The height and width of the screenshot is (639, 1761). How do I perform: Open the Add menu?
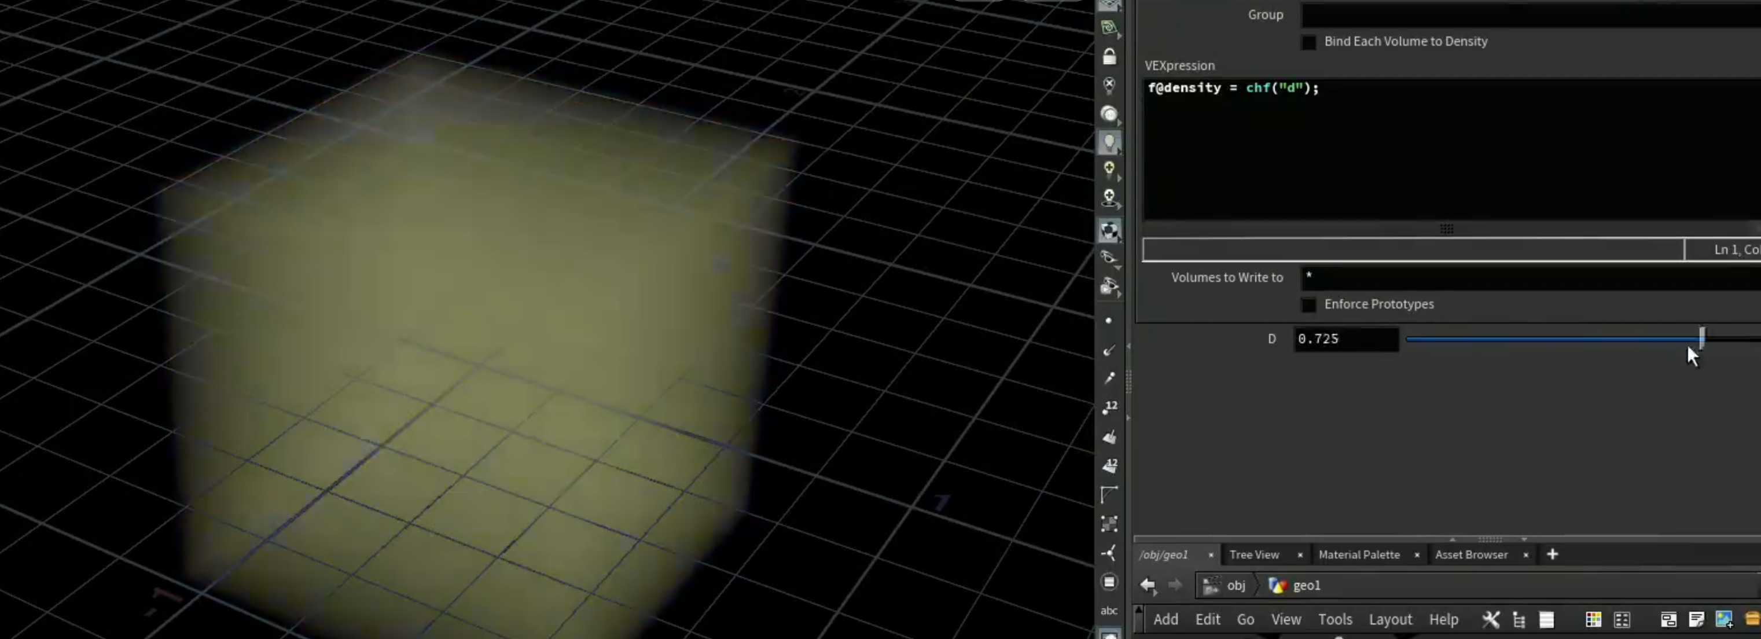pyautogui.click(x=1166, y=619)
